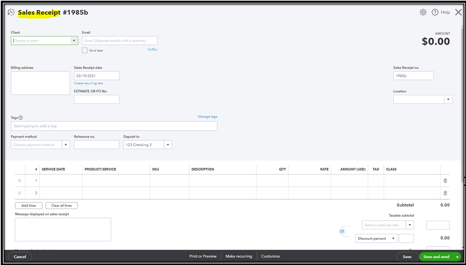Open the Client dropdown
This screenshot has height=265, width=466.
click(74, 41)
